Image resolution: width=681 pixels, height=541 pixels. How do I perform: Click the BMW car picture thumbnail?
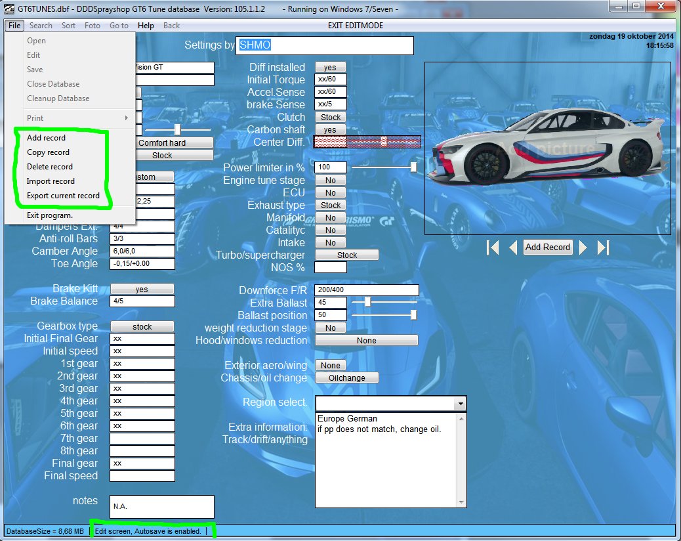[x=548, y=148]
